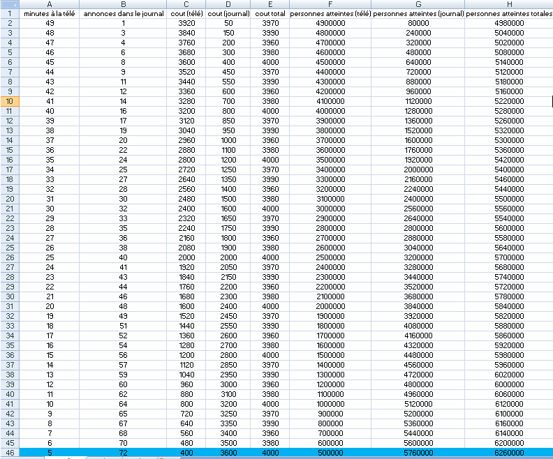Select 'personnes atteintes totales' header cell

pyautogui.click(x=509, y=13)
